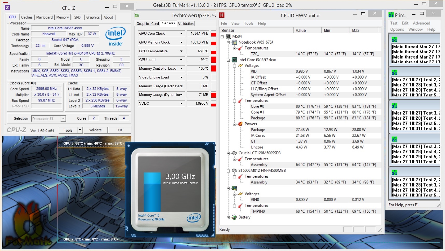This screenshot has height=251, width=445.
Task: Switch to Graphics Card tab in GPU-Z
Action: coord(148,24)
